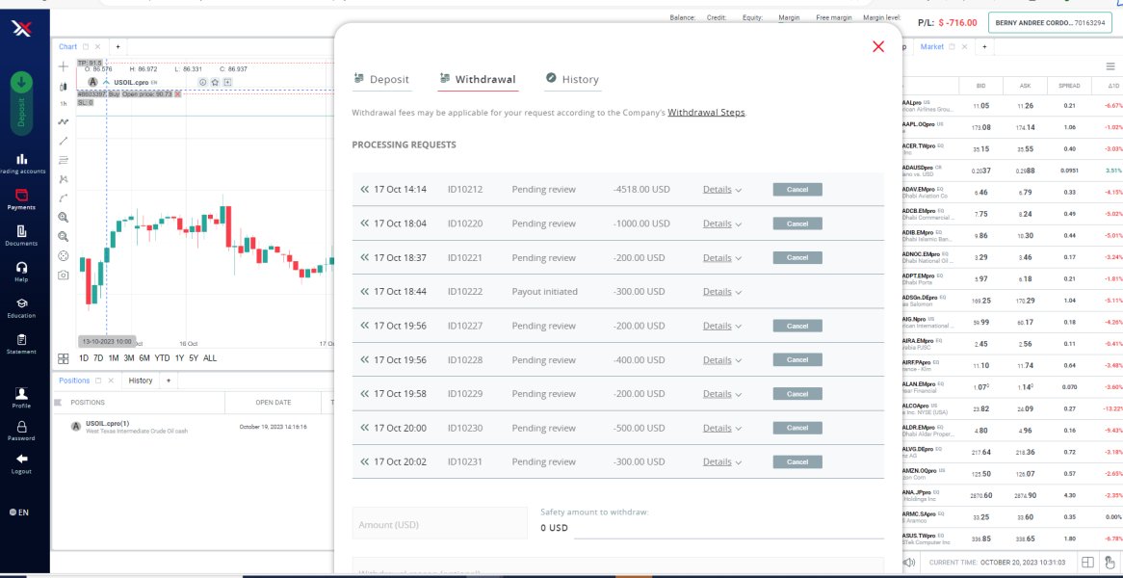Click the sound speaker icon in status bar
Viewport: 1123px width, 578px height.
click(909, 563)
